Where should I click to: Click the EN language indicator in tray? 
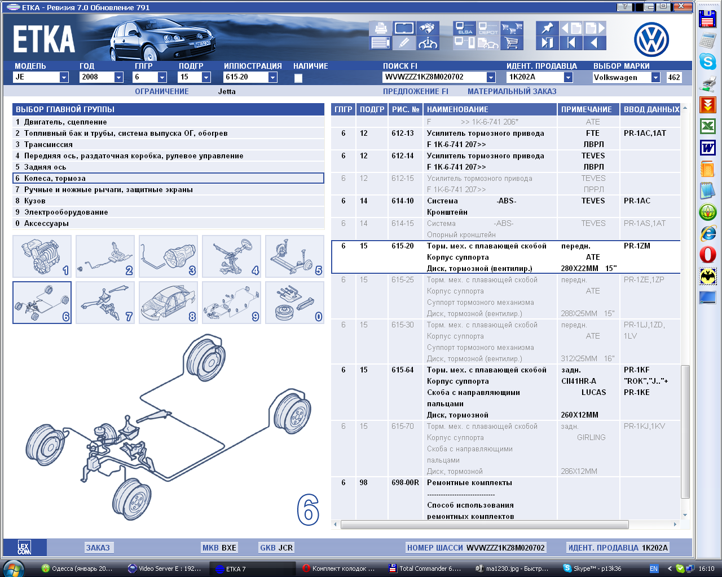click(x=654, y=569)
